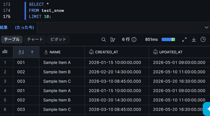Click Sample Item A in row 4
This screenshot has width=210, height=116.
pyautogui.click(x=57, y=91)
